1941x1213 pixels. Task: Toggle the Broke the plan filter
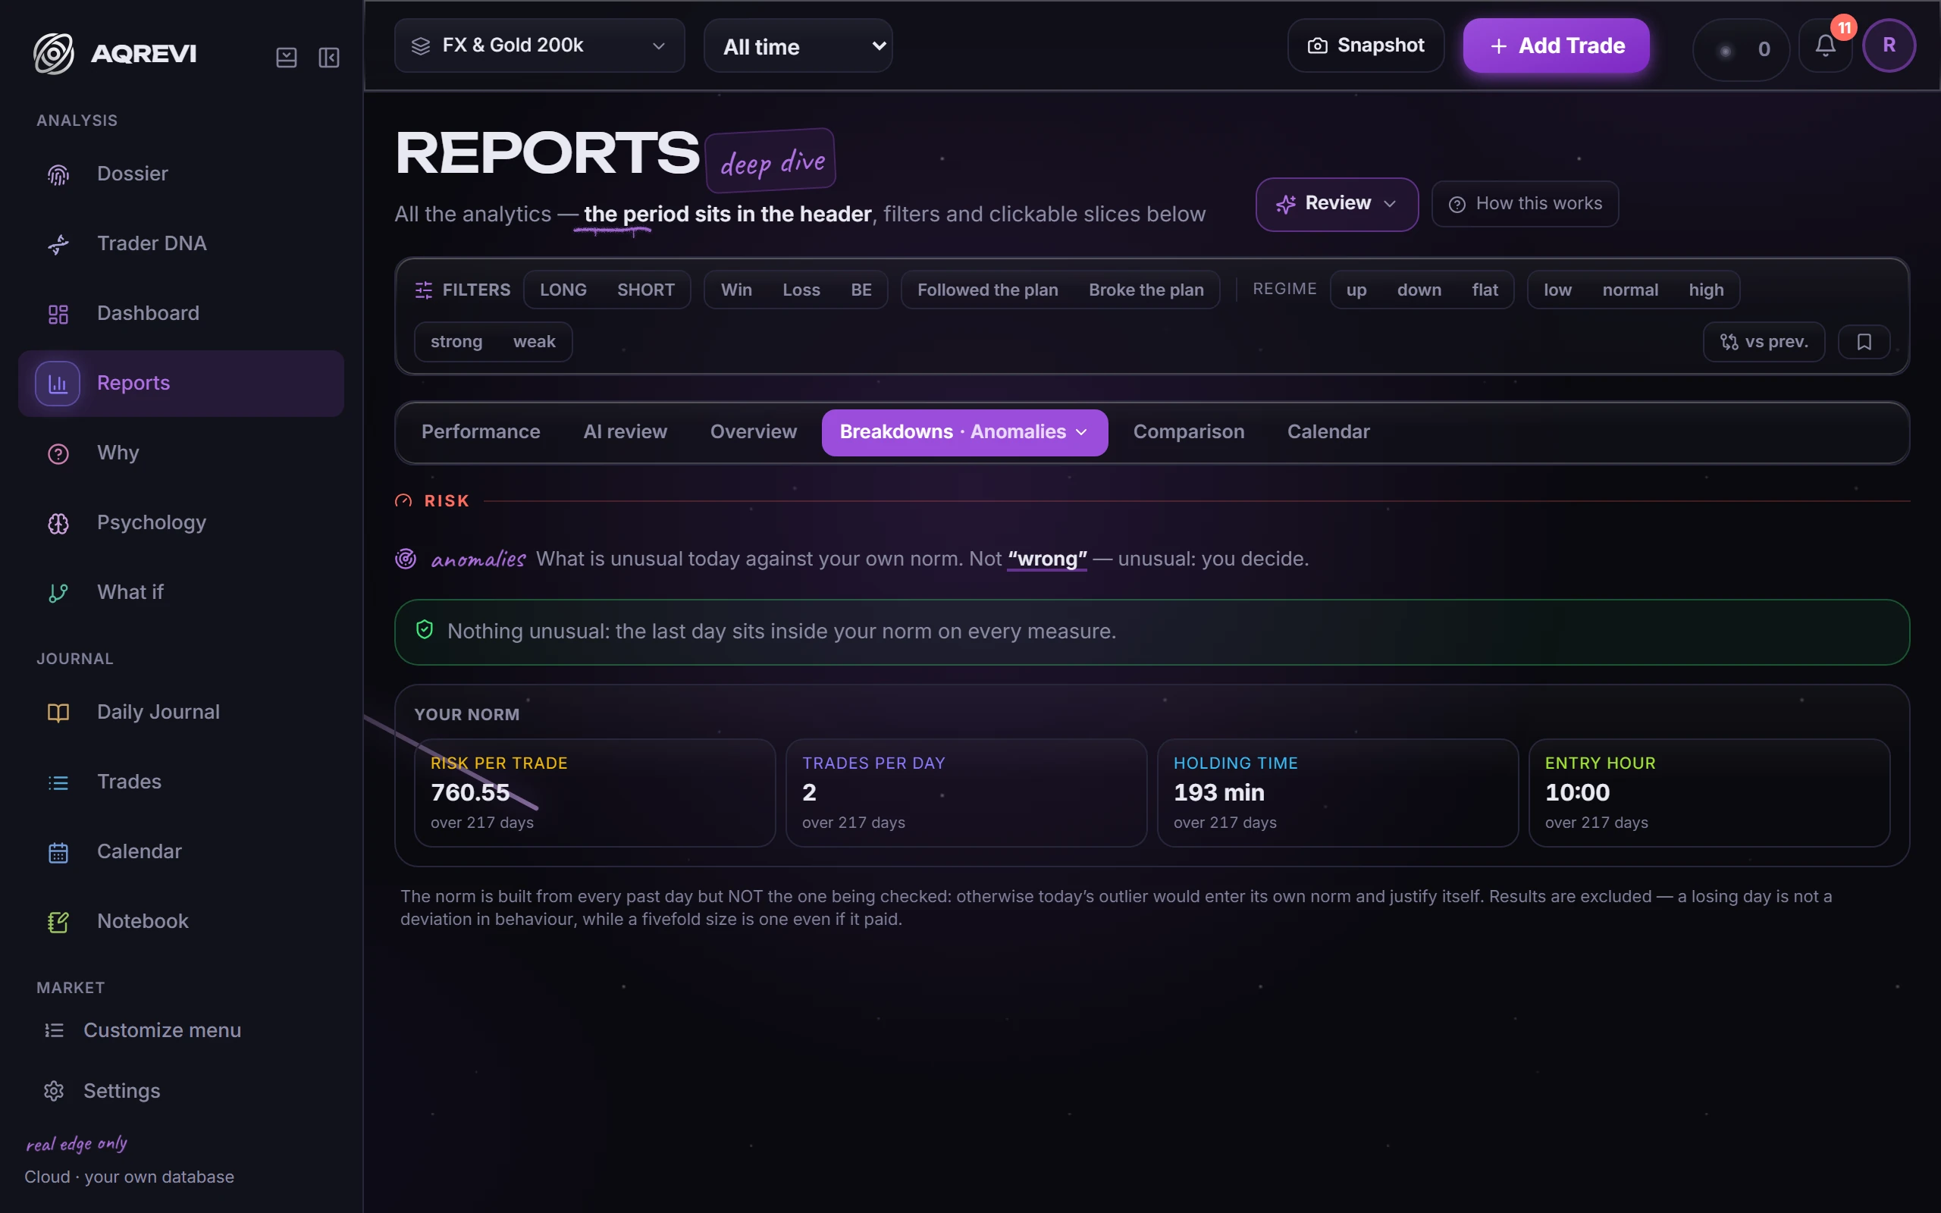[1146, 290]
